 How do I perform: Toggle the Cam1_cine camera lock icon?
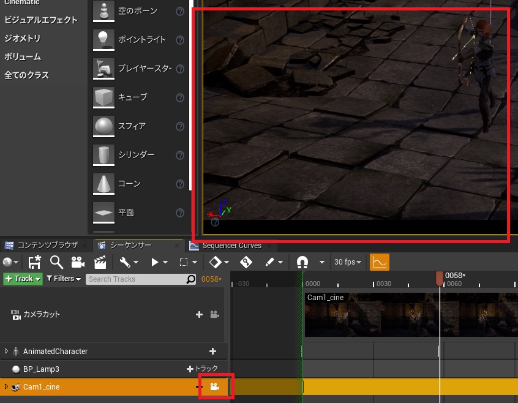click(215, 386)
